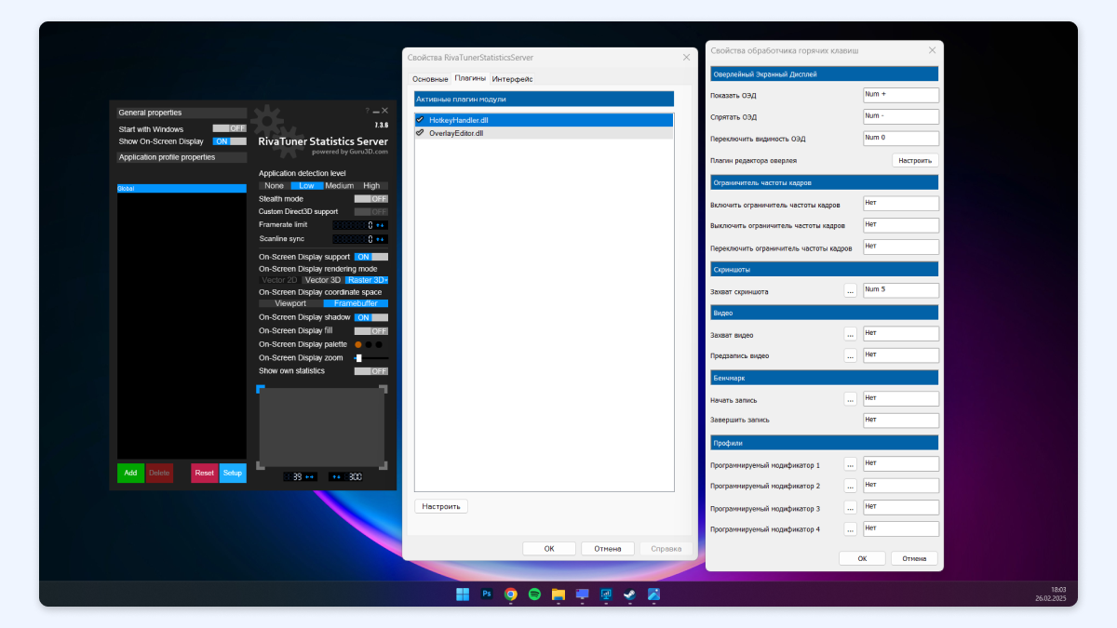Click Настроить for Плагин редактора оверлея
This screenshot has width=1117, height=628.
point(915,160)
